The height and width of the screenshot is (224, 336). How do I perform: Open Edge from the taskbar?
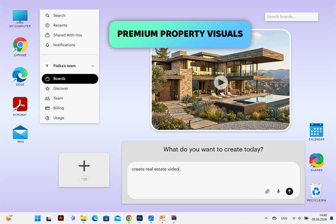tap(95, 218)
